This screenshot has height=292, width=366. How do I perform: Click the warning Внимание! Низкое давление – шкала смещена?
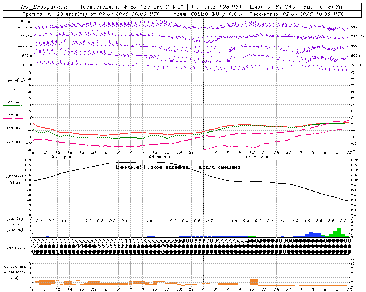coord(178,167)
